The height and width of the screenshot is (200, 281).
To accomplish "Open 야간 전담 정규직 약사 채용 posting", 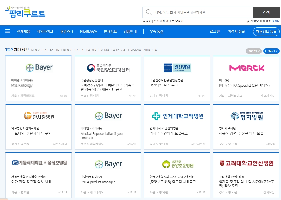I will pyautogui.click(x=31, y=182).
